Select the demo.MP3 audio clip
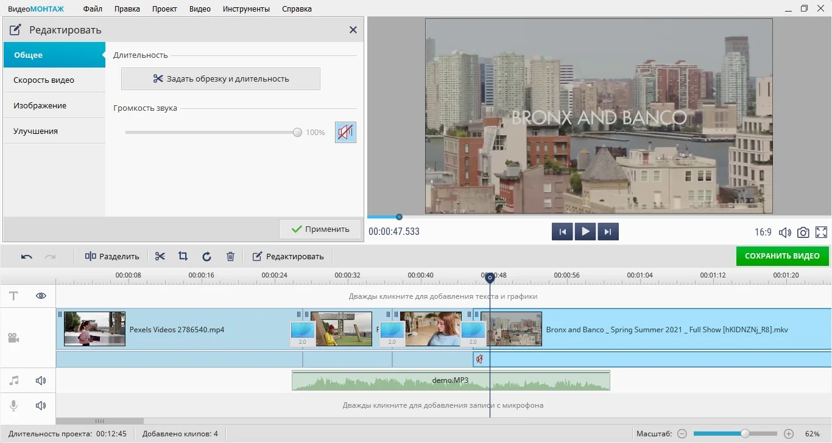The width and height of the screenshot is (832, 443). 451,381
